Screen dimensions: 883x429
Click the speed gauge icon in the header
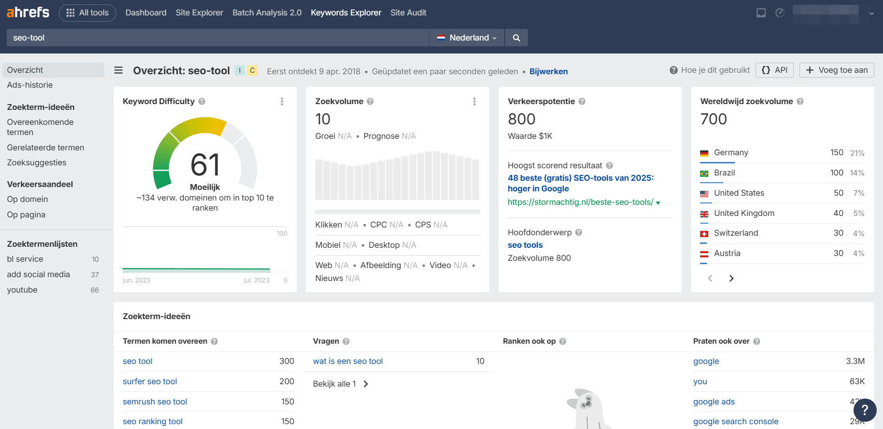coord(780,13)
